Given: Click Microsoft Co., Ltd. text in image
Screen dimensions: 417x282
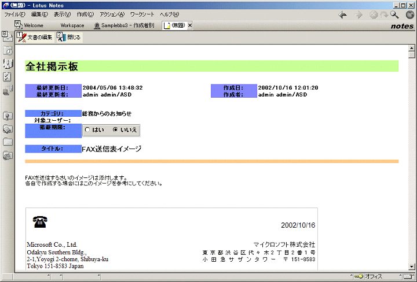Looking at the screenshot, I should pos(52,244).
